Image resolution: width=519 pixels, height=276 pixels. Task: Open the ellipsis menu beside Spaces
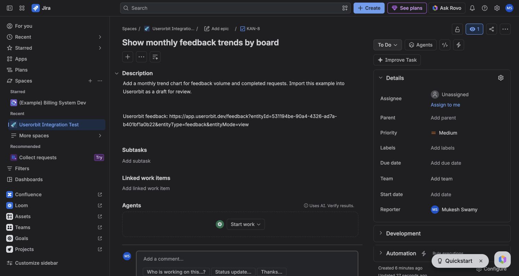pyautogui.click(x=100, y=81)
